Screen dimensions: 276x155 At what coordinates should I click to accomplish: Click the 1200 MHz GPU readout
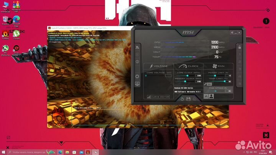pos(218,42)
